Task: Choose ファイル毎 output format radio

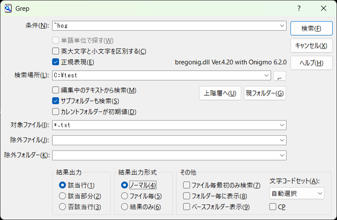Action: point(124,196)
